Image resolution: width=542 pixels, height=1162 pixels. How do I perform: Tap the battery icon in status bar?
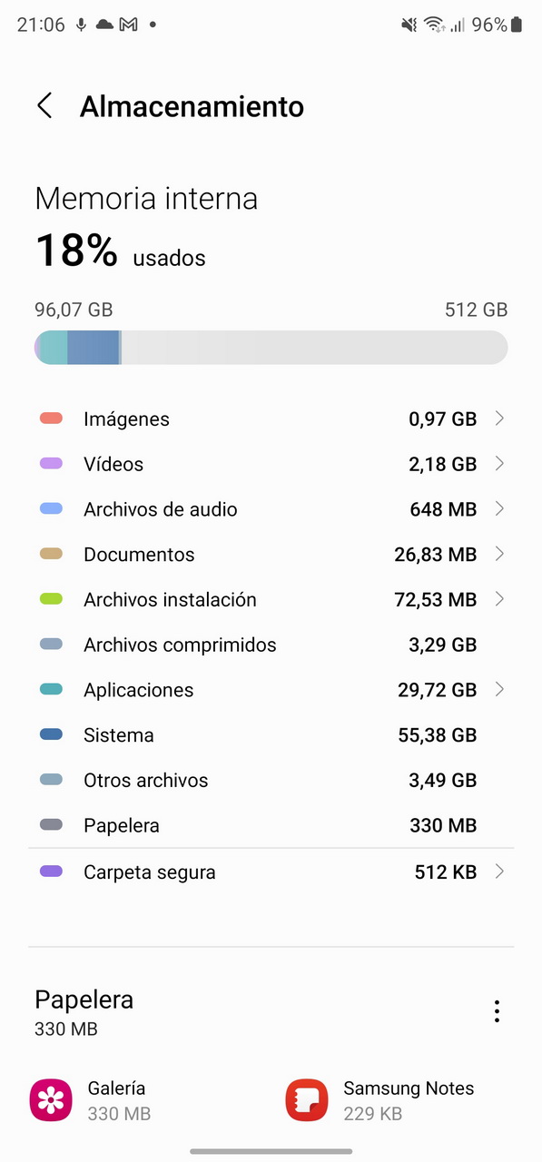[517, 25]
